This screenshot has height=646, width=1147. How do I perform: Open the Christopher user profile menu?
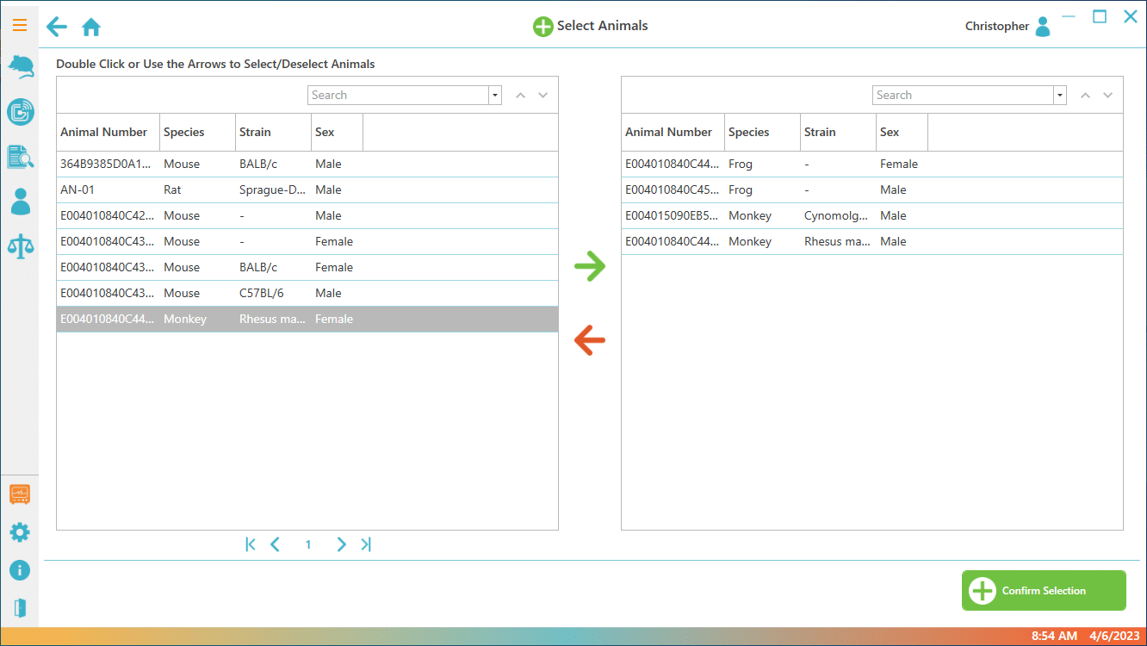click(x=1042, y=27)
